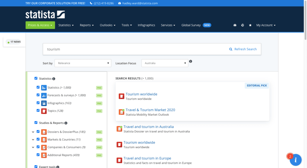Uncheck the Statistics group checkbox

[36, 78]
